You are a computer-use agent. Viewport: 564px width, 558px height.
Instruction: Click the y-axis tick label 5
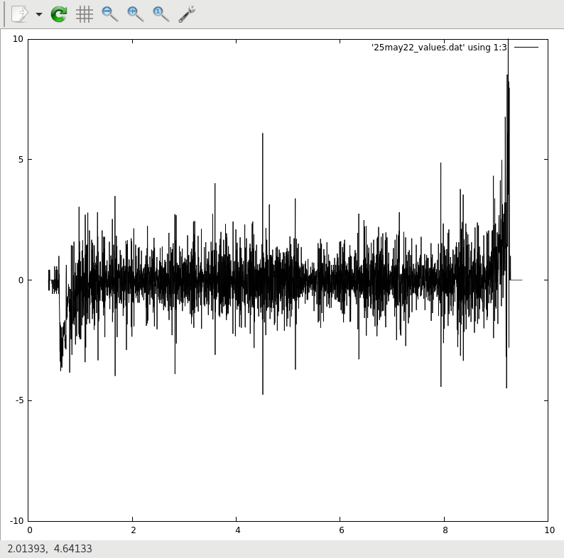(21, 159)
